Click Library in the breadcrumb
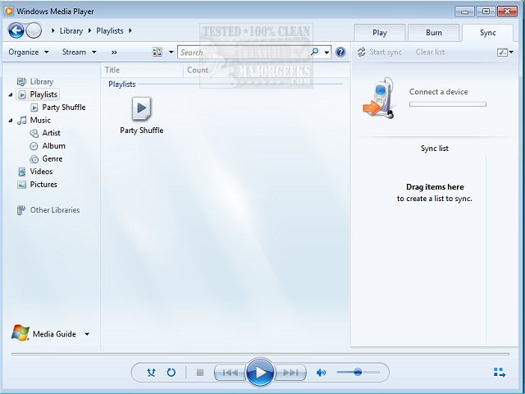The height and width of the screenshot is (394, 525). pyautogui.click(x=71, y=31)
